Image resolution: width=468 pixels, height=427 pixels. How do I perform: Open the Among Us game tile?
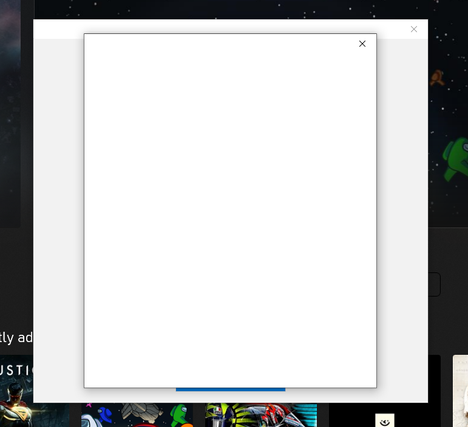click(x=137, y=415)
